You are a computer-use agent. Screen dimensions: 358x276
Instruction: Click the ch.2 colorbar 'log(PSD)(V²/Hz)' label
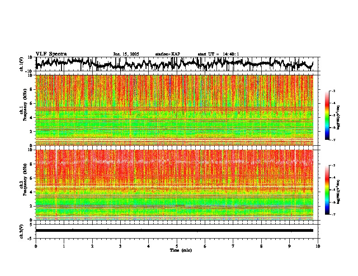[x=338, y=192]
